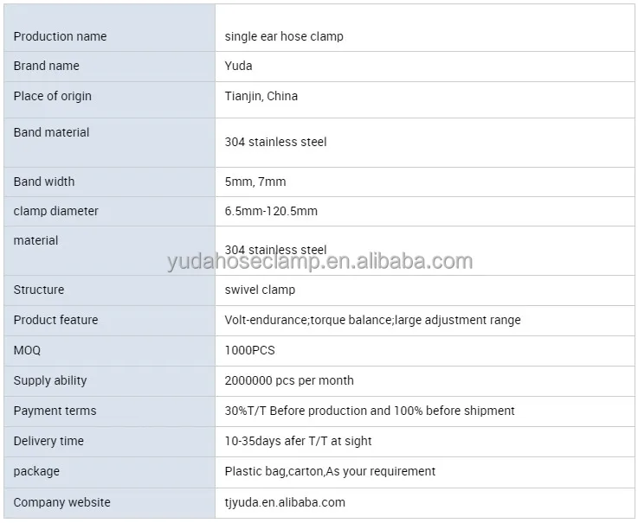
Task: Click the "Production name" label cell
Action: [x=61, y=36]
